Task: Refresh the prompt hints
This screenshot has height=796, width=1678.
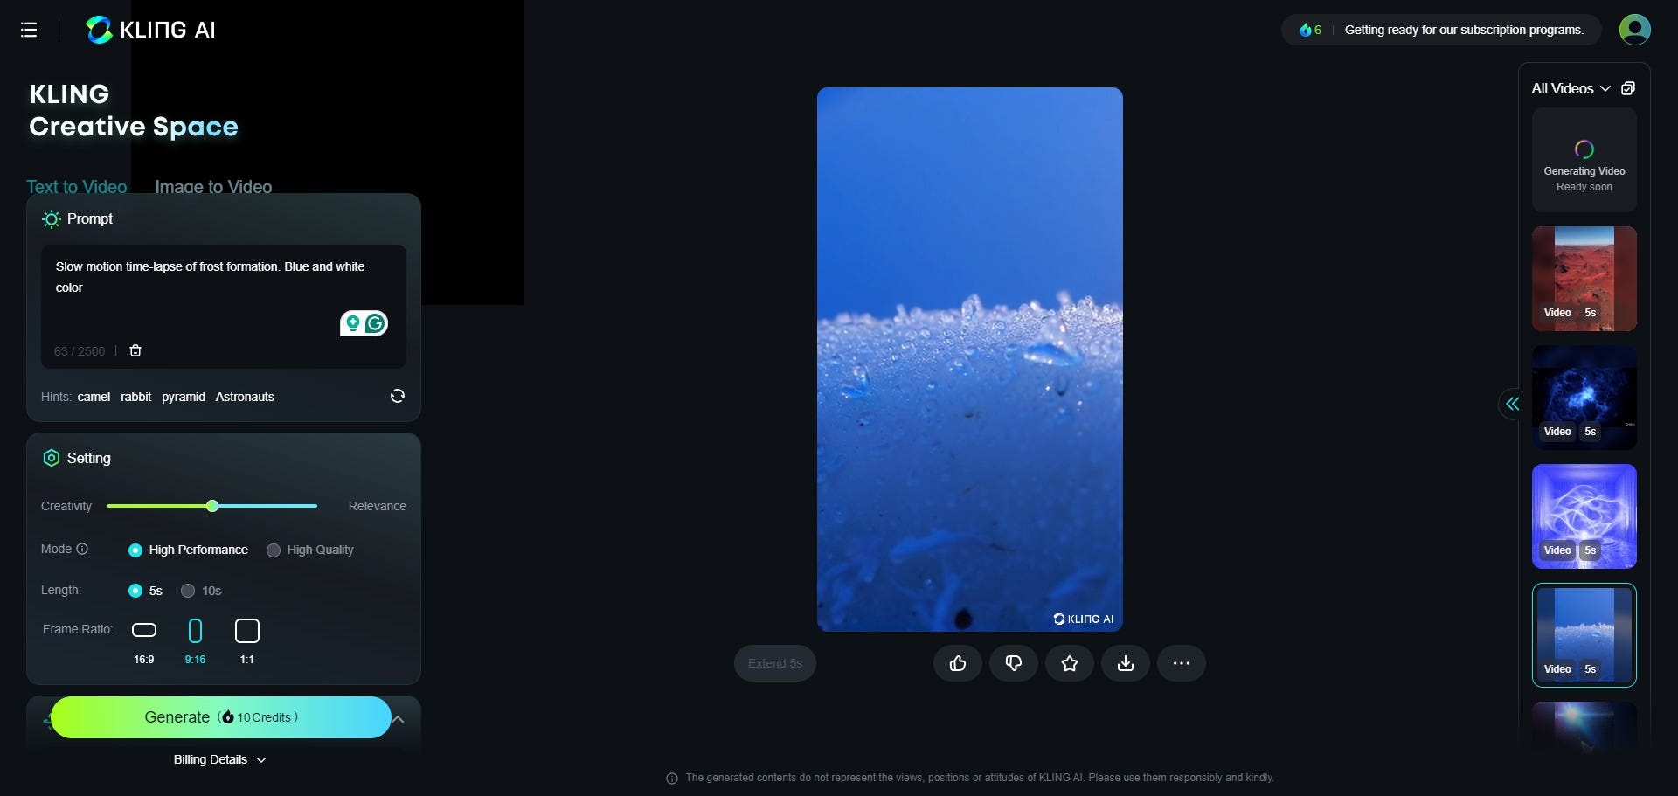Action: point(398,396)
